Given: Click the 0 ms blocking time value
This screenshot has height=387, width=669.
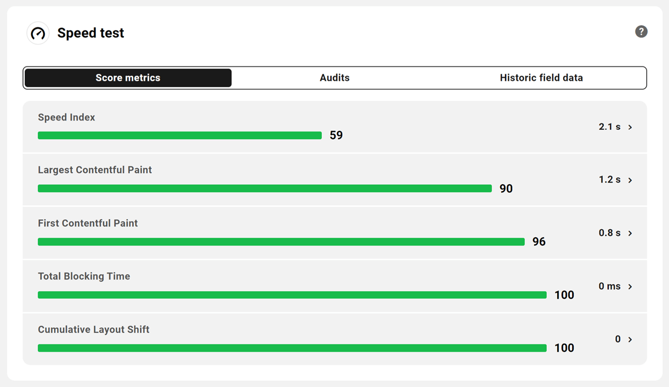Looking at the screenshot, I should (x=609, y=286).
